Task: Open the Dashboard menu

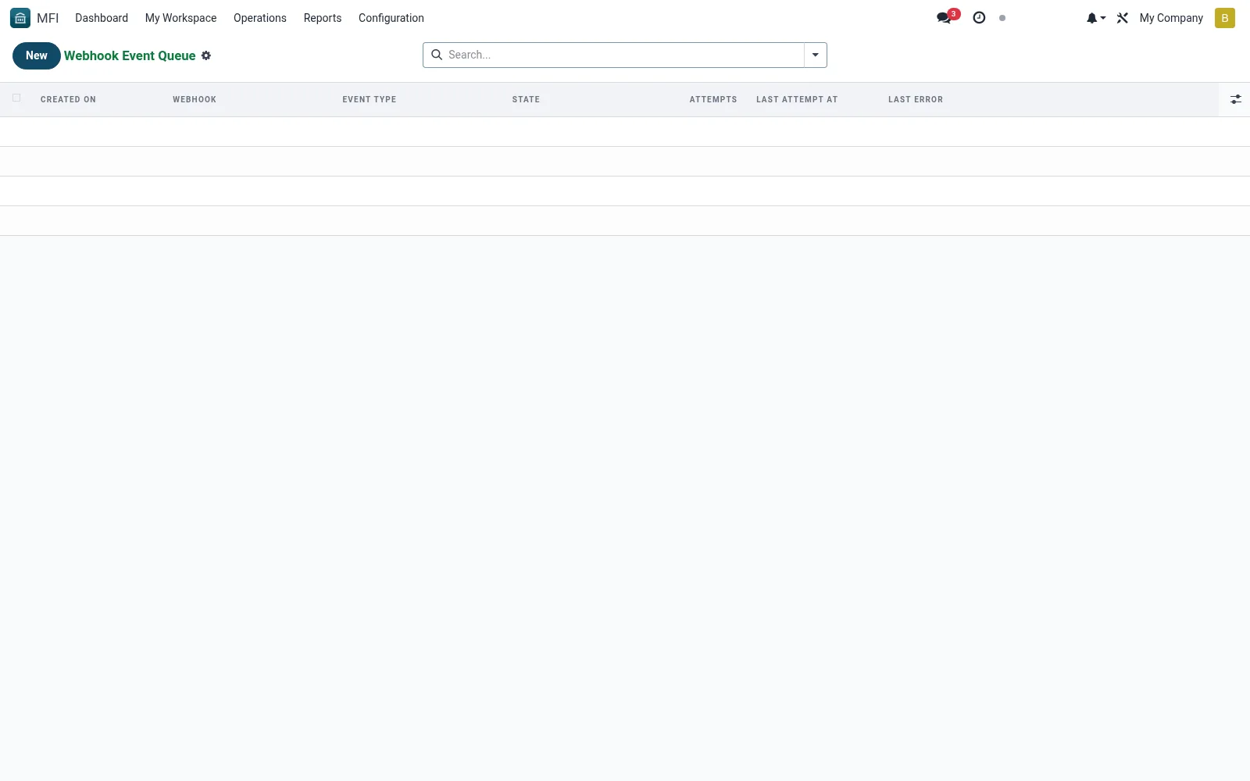Action: pyautogui.click(x=102, y=18)
